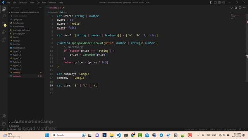This screenshot has width=248, height=139.
Task: Change encoding via UTF-8 status item
Action: [x=212, y=130]
